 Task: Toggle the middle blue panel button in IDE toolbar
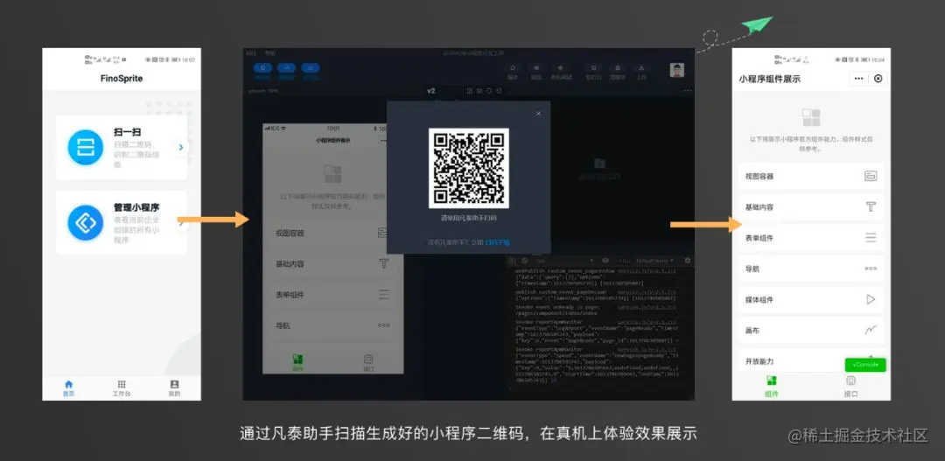tap(287, 69)
